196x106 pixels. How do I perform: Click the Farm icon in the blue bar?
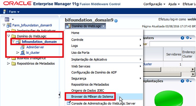click(x=5, y=12)
